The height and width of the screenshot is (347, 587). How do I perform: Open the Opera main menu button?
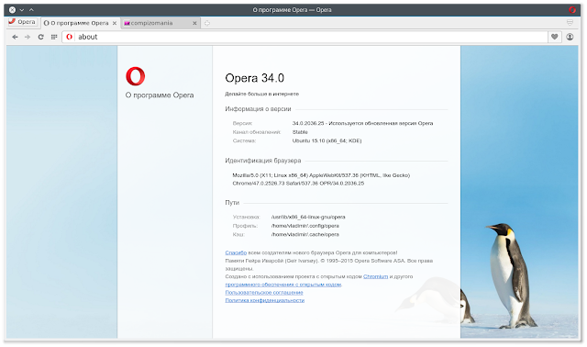22,22
